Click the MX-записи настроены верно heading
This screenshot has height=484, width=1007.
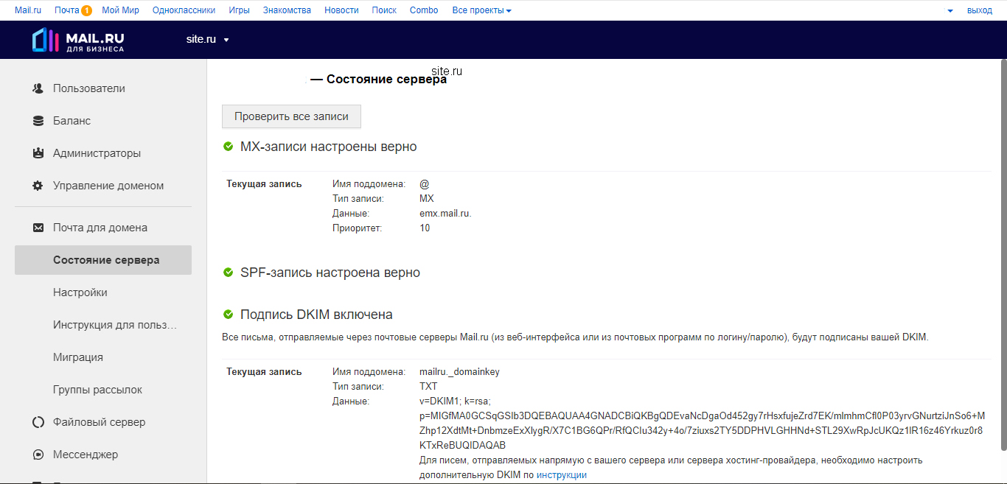pyautogui.click(x=329, y=147)
